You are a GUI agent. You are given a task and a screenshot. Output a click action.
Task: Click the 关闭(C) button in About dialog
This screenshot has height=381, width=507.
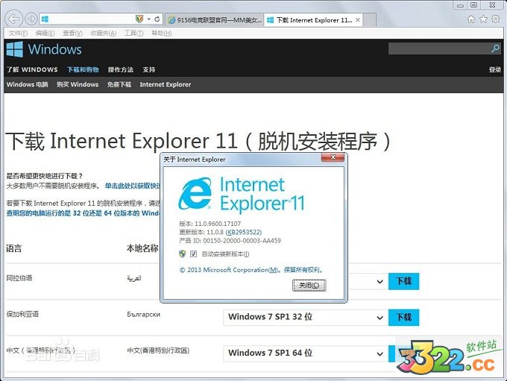[x=309, y=286]
